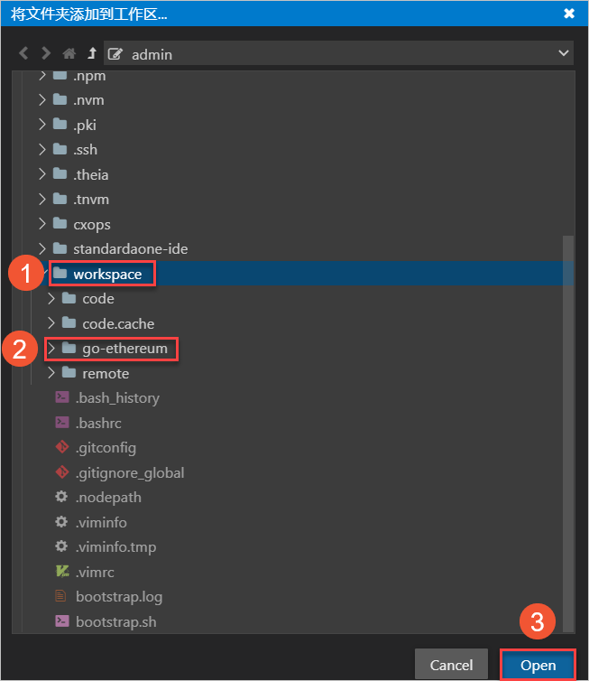Screen dimensions: 589x681
Task: Expand the remote folder chevron
Action: (51, 373)
